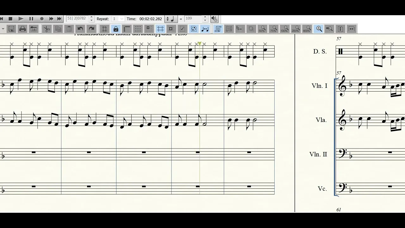
Task: Print the score with the printer icon
Action: coord(22,29)
